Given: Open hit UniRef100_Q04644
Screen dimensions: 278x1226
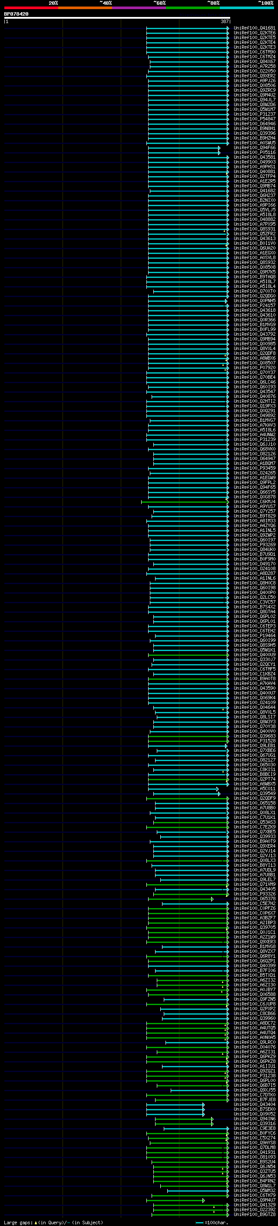Looking at the screenshot, I should point(254,707).
